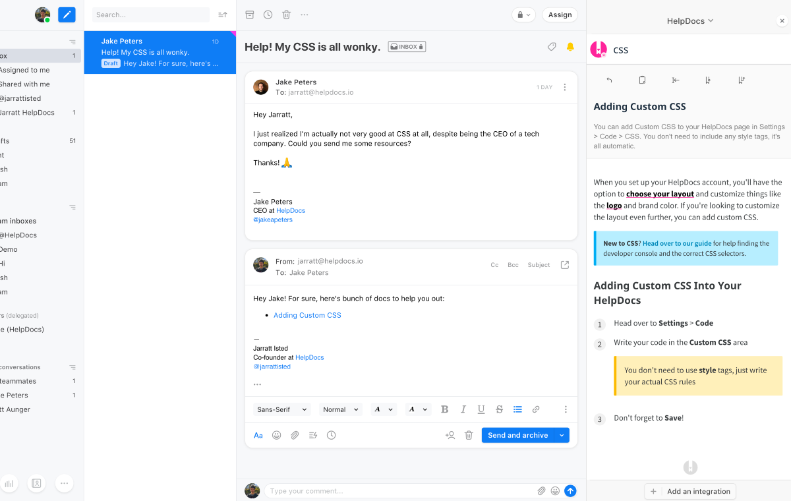Click the last HelpDocs toolbar bookmark icon
The width and height of the screenshot is (791, 501).
742,80
